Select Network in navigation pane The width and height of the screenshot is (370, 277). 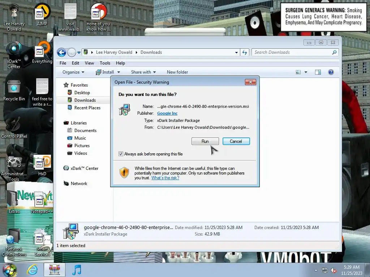click(79, 184)
